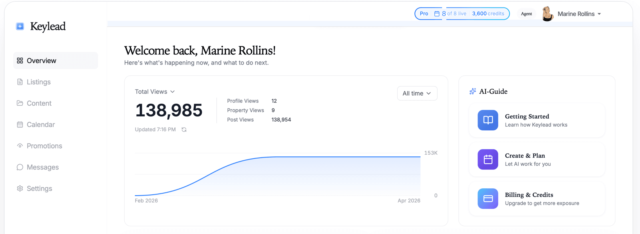Click the Calendar sidebar icon

(20, 124)
